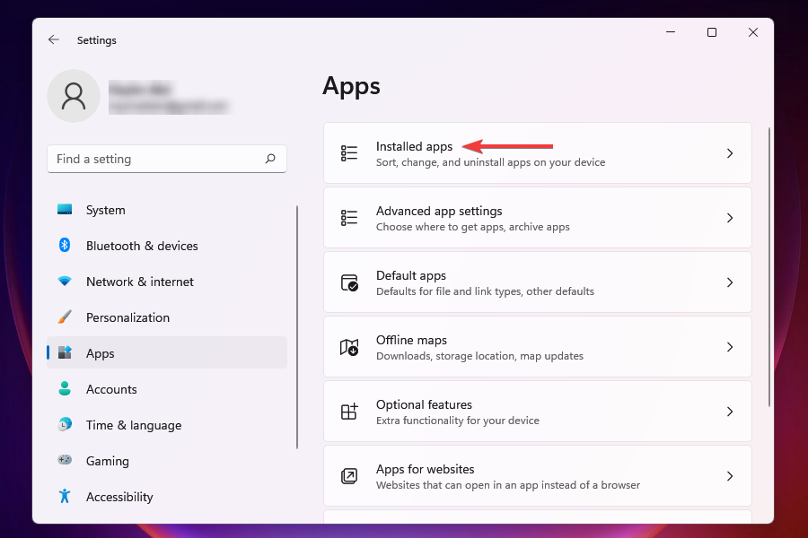This screenshot has width=808, height=538.
Task: Click the sidebar scrollbar
Action: (297, 327)
